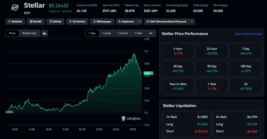Open the Website link button
Image resolution: width=267 pixels, height=139 pixels.
coord(15,22)
